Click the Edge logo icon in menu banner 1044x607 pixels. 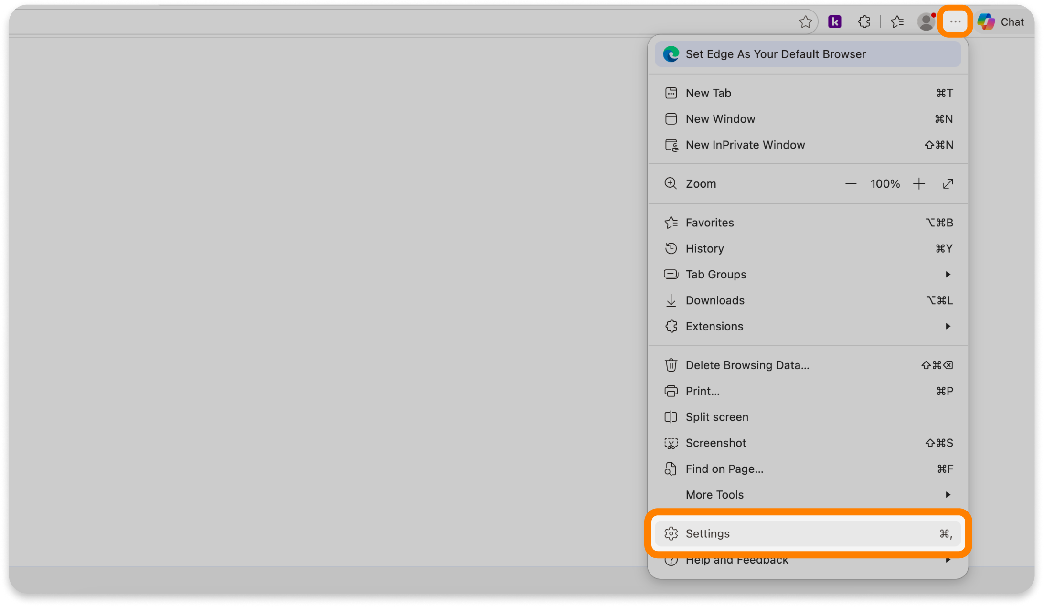click(671, 54)
